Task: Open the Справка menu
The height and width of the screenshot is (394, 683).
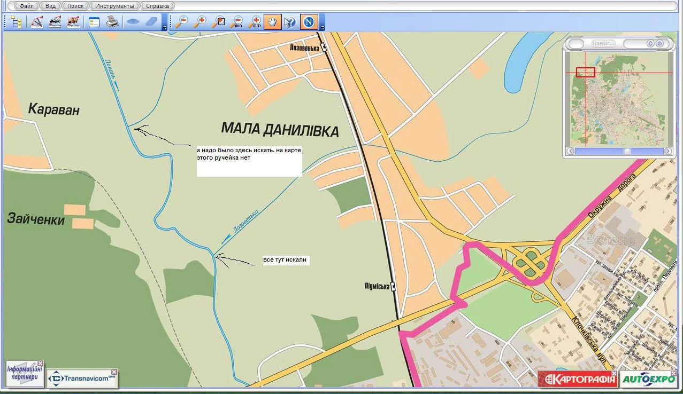Action: (x=158, y=6)
